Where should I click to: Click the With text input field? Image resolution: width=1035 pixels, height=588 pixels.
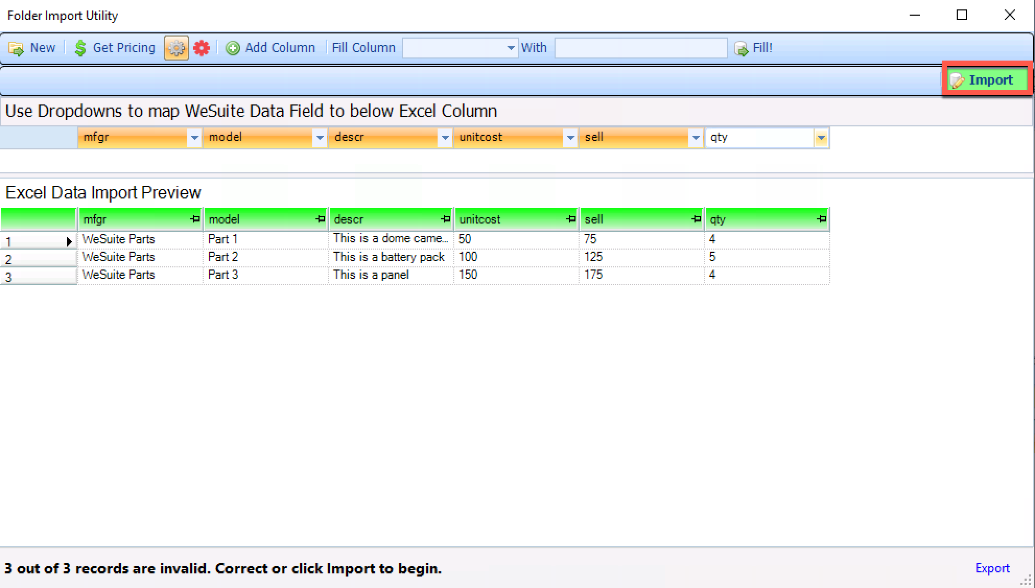point(641,48)
